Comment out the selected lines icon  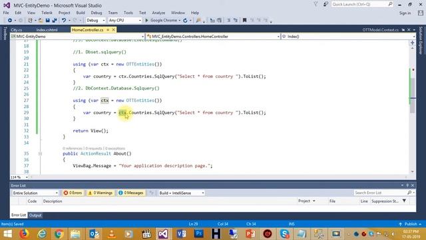pyautogui.click(x=229, y=21)
